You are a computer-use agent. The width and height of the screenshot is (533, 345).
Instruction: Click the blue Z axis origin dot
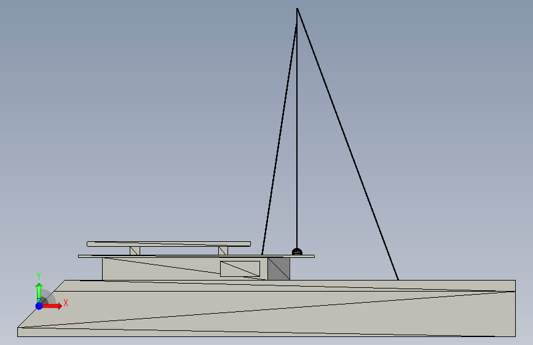coord(39,306)
